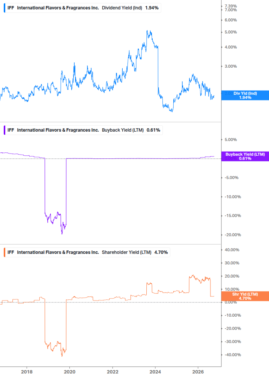Click the -20.00% buyback yield axis value
Image resolution: width=269 pixels, height=378 pixels.
(x=233, y=235)
